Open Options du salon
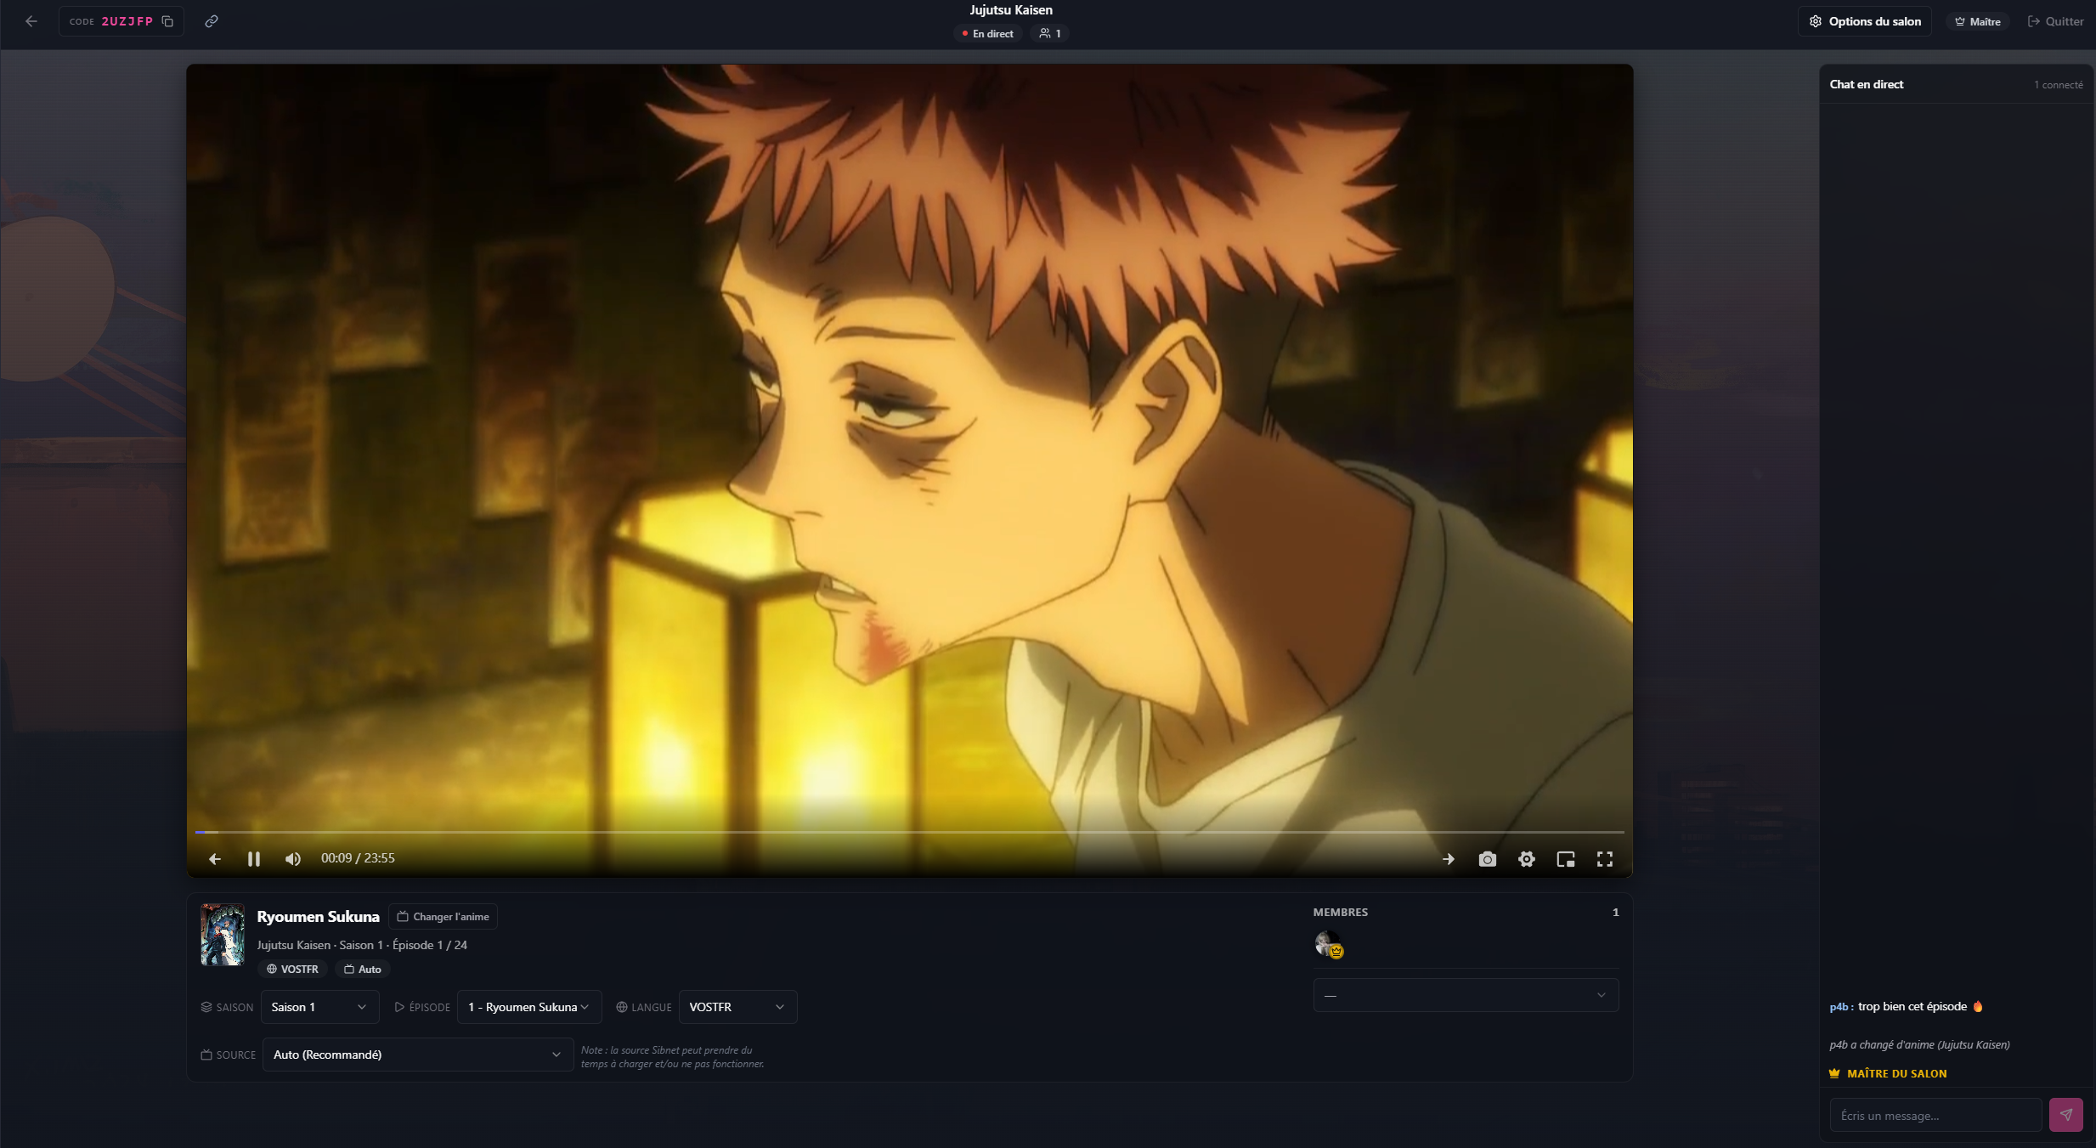 1865,21
